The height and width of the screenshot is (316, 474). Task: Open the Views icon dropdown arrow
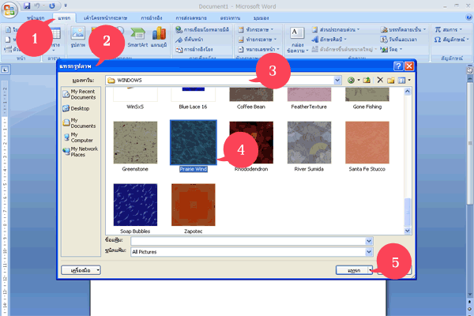(x=409, y=80)
